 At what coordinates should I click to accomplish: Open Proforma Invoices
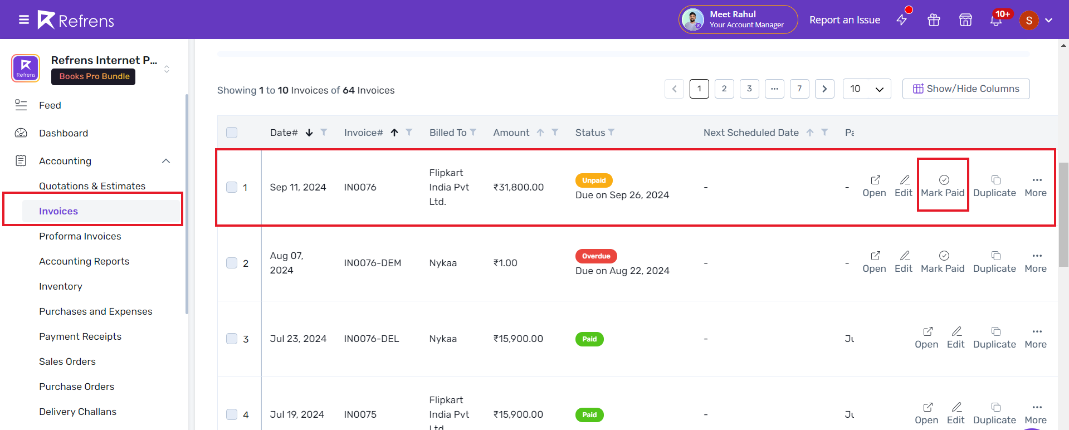click(80, 236)
